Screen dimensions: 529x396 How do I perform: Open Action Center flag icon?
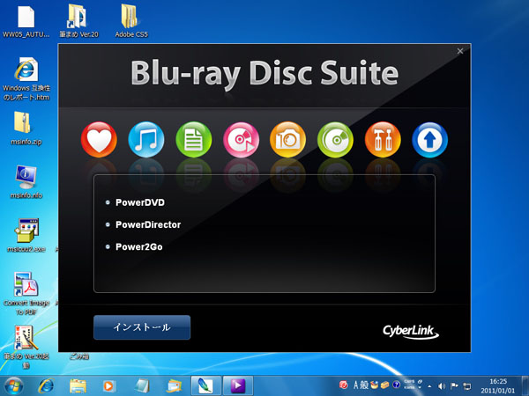(454, 386)
